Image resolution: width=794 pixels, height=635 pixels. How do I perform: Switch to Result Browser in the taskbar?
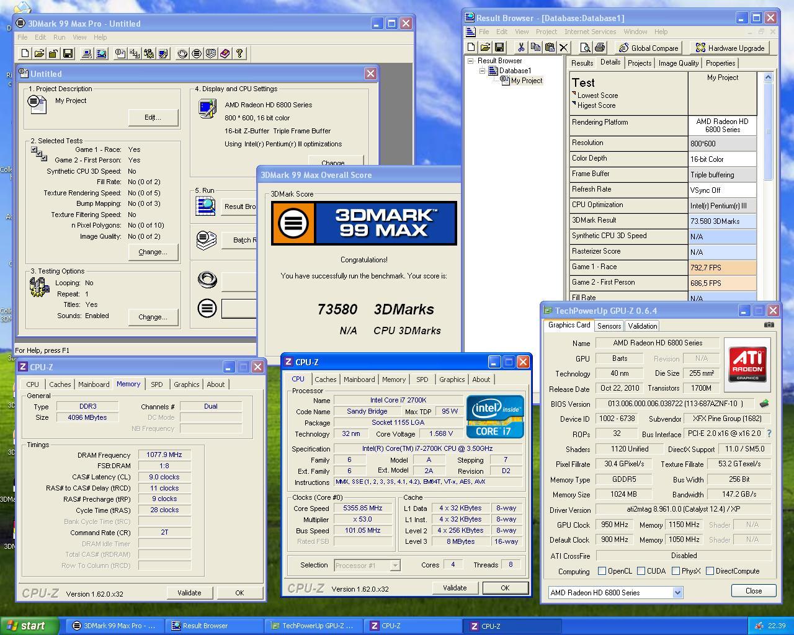coord(214,626)
